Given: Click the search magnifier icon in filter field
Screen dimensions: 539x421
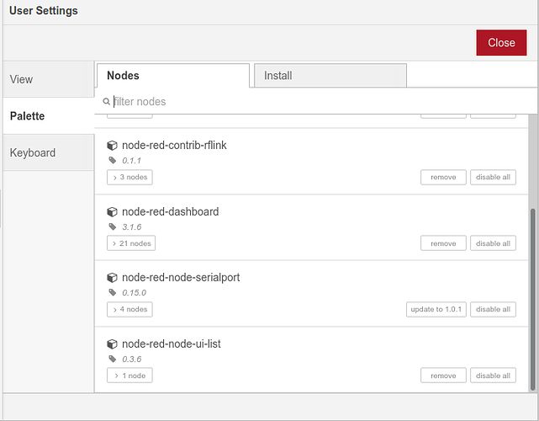Looking at the screenshot, I should point(106,102).
